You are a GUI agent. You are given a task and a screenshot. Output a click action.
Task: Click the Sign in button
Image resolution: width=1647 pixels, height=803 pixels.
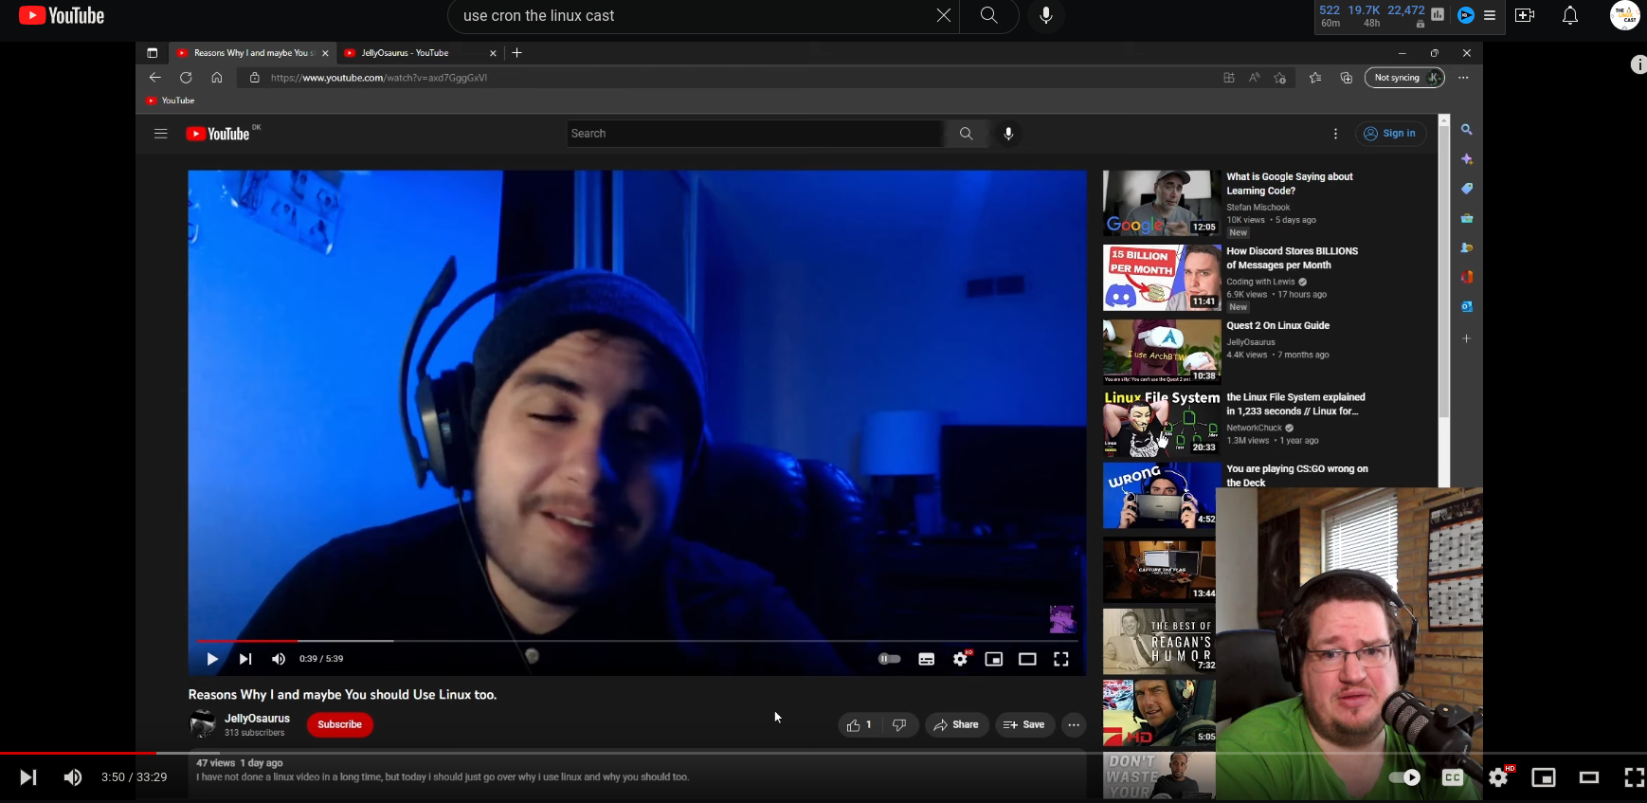pos(1390,134)
